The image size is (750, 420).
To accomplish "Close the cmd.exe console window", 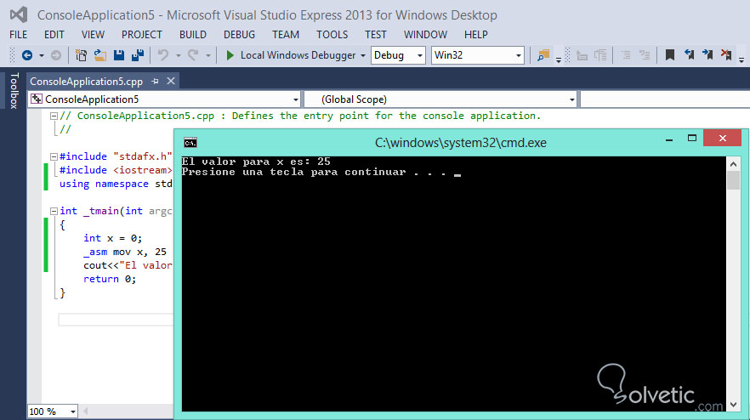I will point(722,139).
